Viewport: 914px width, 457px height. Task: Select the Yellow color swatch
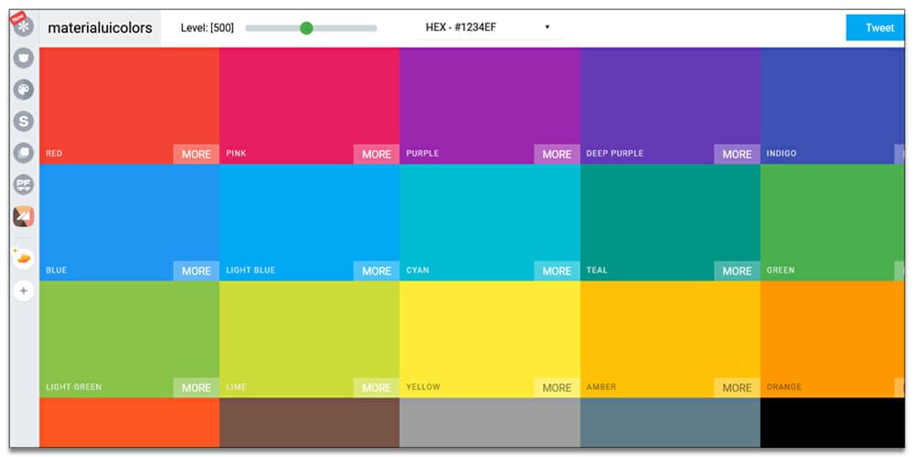click(490, 339)
